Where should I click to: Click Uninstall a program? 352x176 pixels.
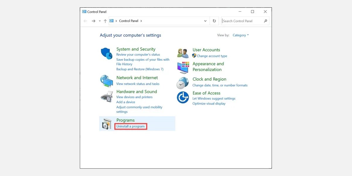pyautogui.click(x=131, y=126)
